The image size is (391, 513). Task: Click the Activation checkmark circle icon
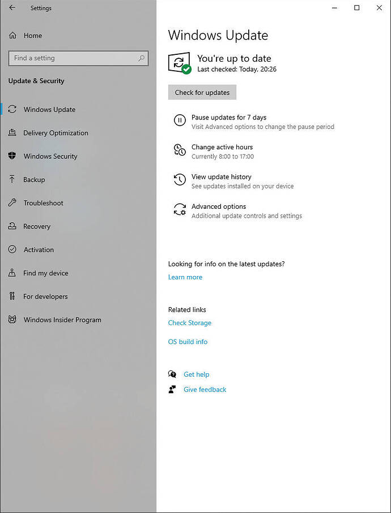point(12,249)
